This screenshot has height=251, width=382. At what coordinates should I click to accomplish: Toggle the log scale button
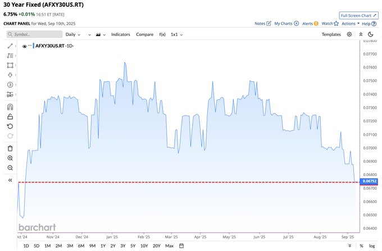(x=372, y=246)
